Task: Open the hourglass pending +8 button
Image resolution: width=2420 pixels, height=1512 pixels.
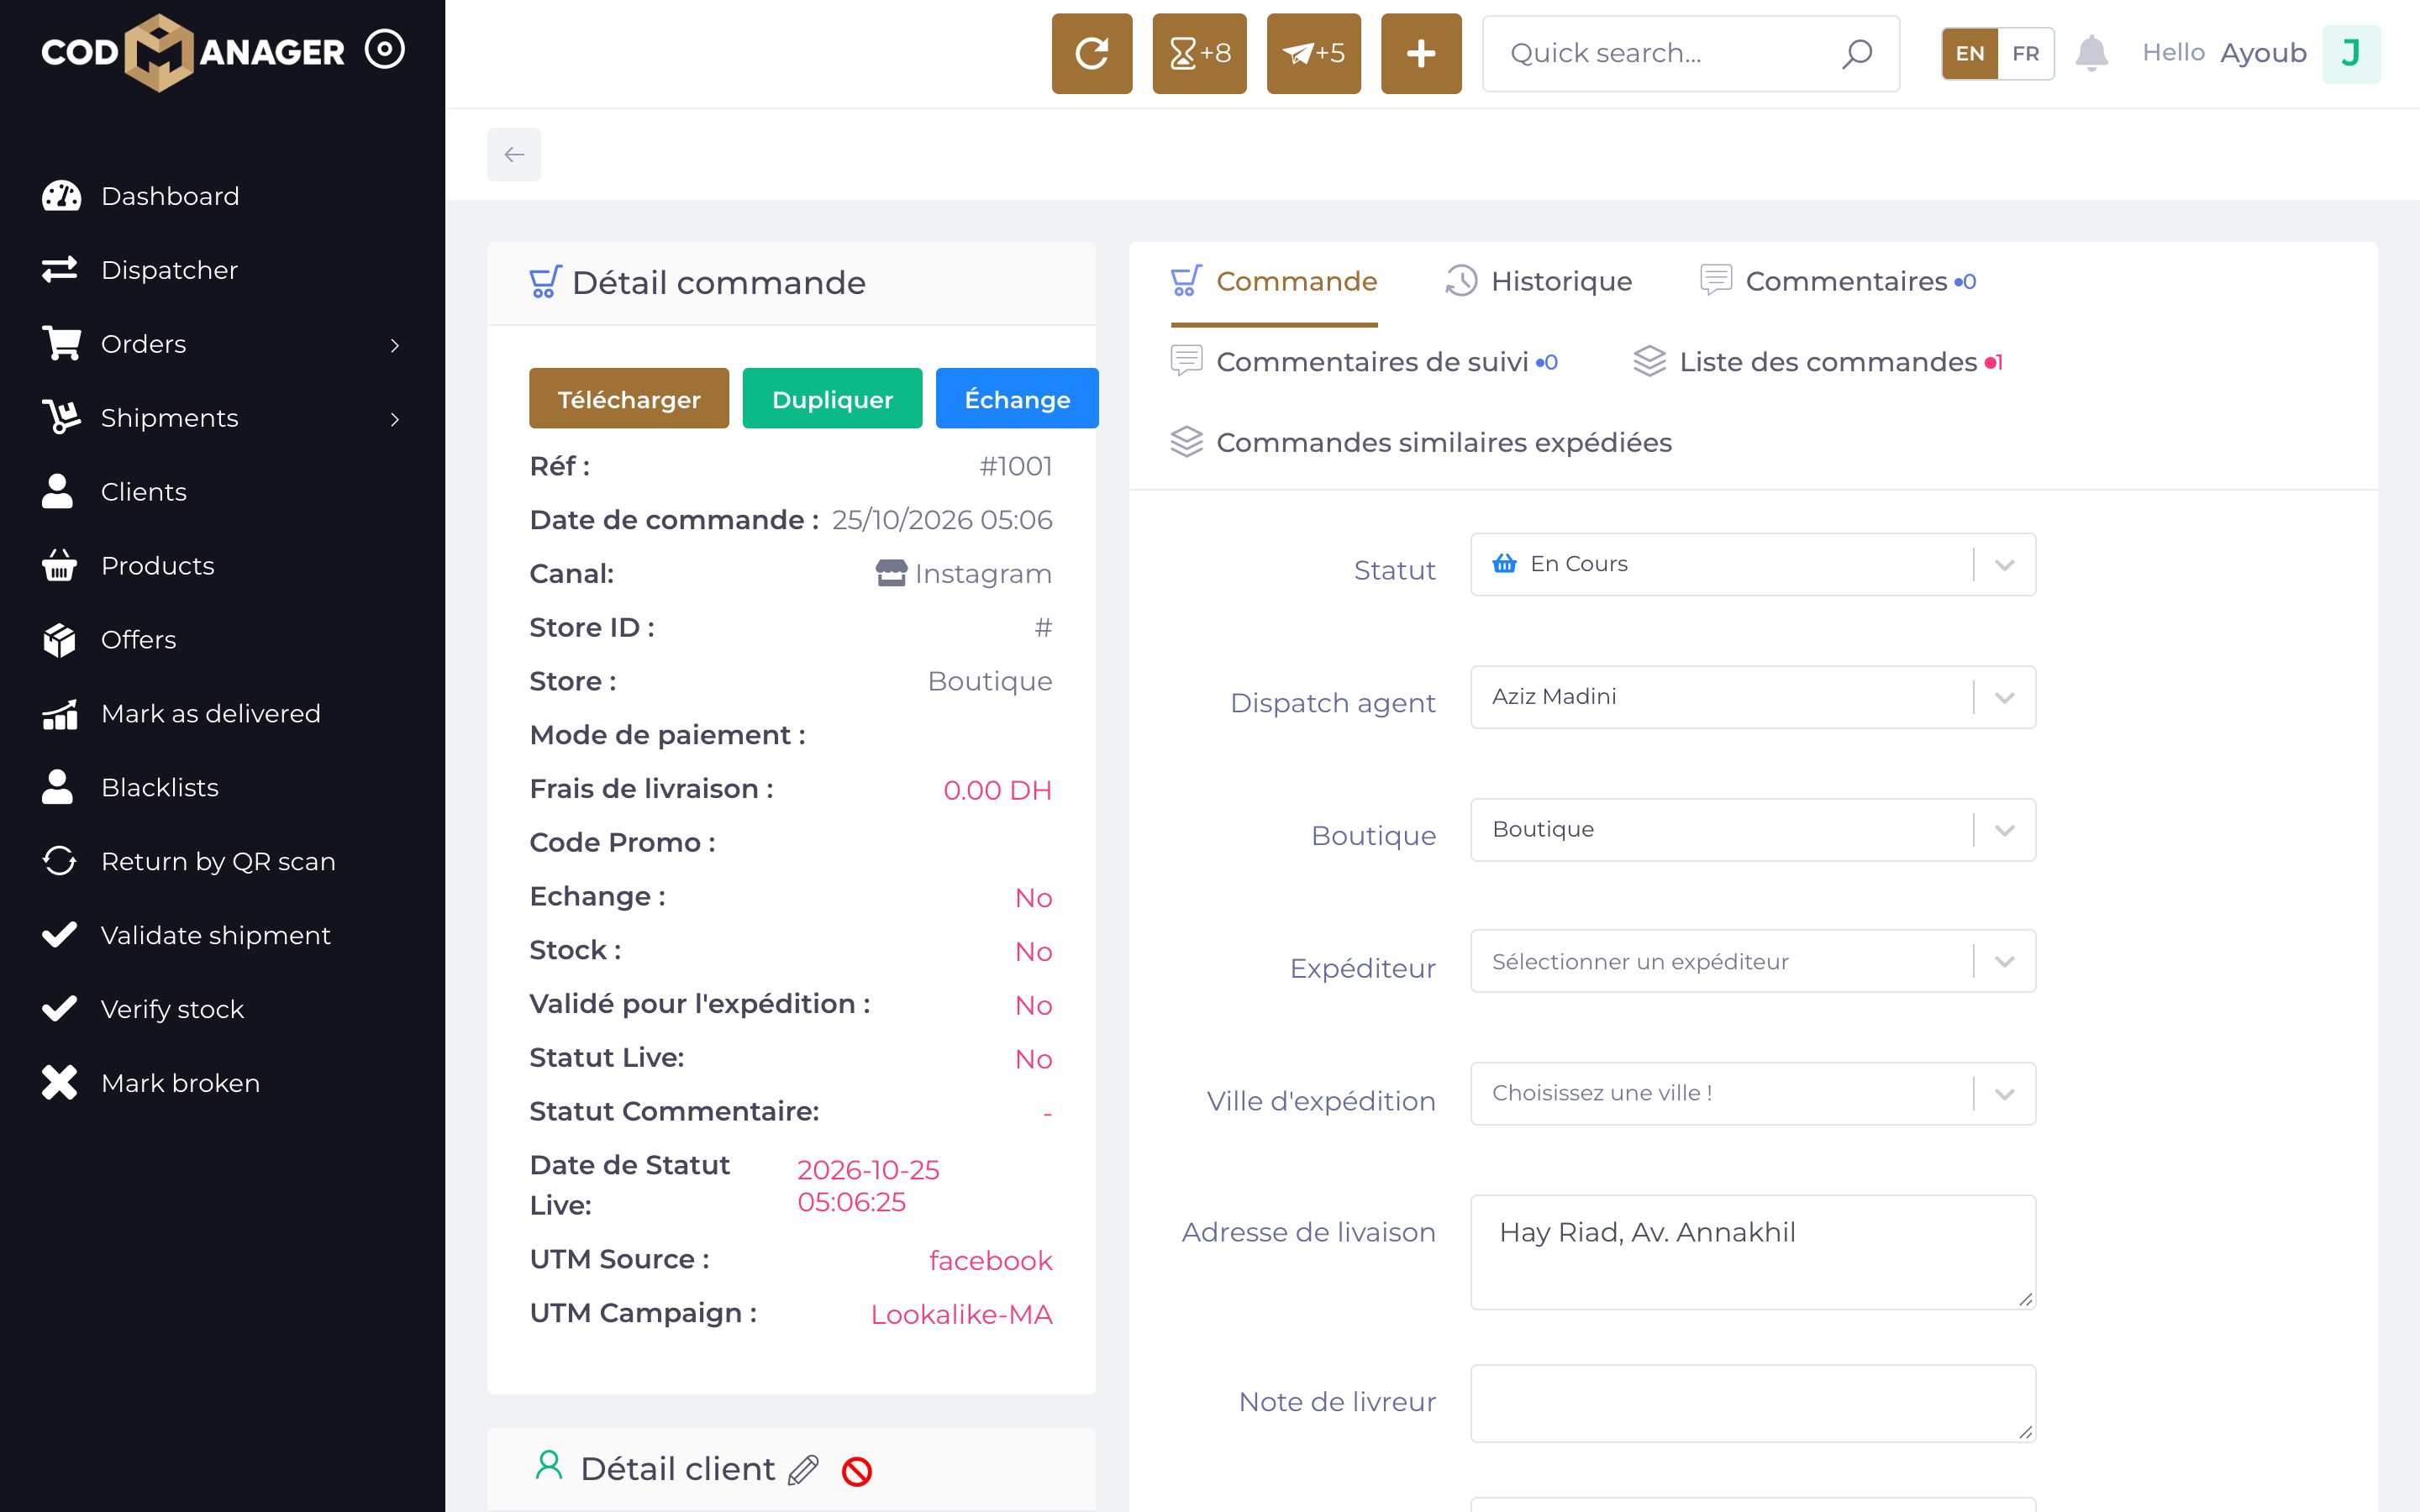Action: [x=1199, y=53]
